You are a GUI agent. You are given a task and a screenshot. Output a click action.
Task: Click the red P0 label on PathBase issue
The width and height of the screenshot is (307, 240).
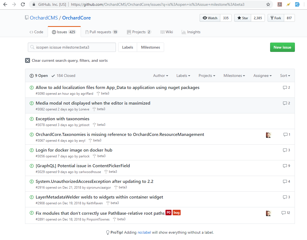click(169, 213)
